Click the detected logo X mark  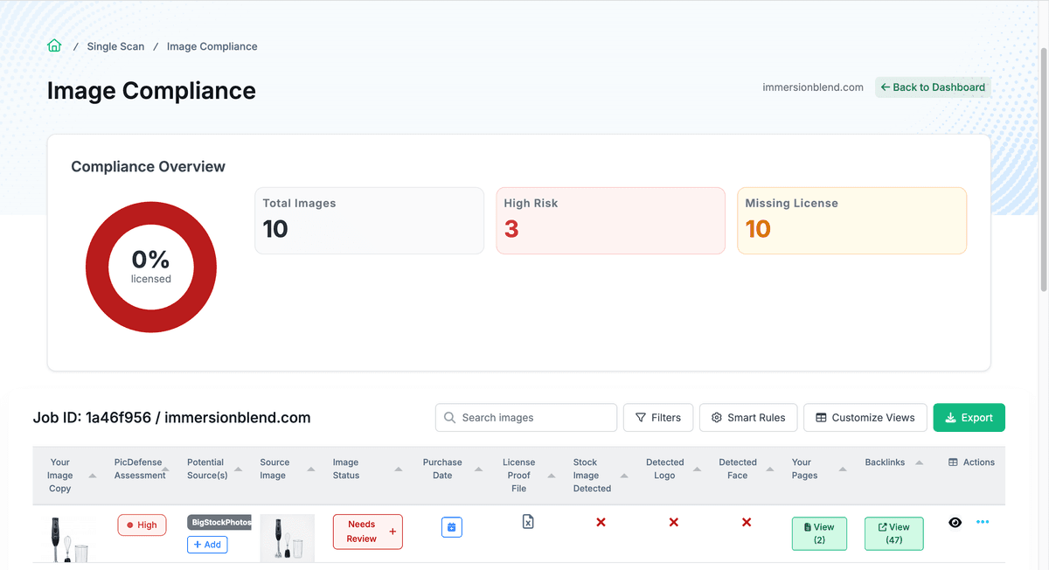pos(674,522)
